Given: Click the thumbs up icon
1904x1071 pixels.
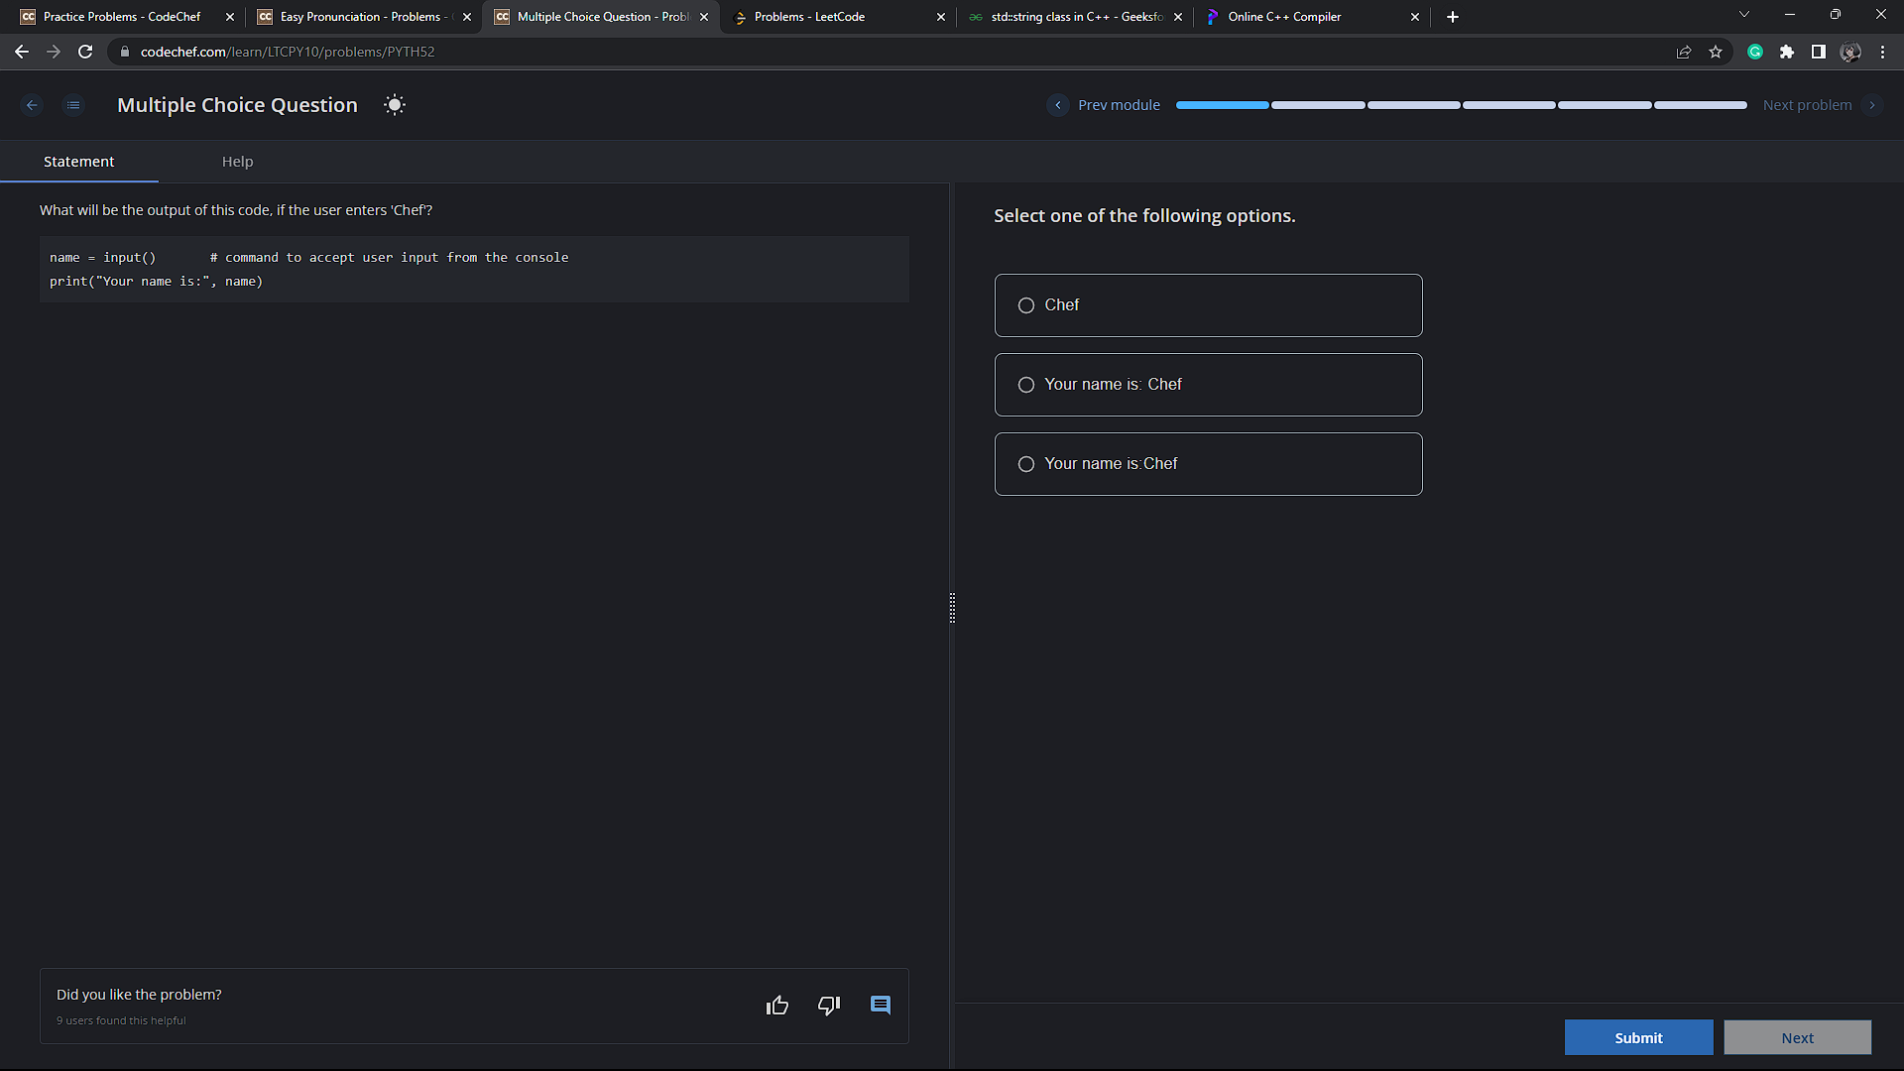Looking at the screenshot, I should click(x=777, y=1006).
